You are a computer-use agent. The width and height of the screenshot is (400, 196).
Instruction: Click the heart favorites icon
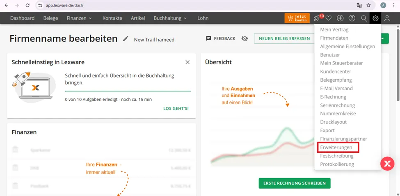coord(328,18)
